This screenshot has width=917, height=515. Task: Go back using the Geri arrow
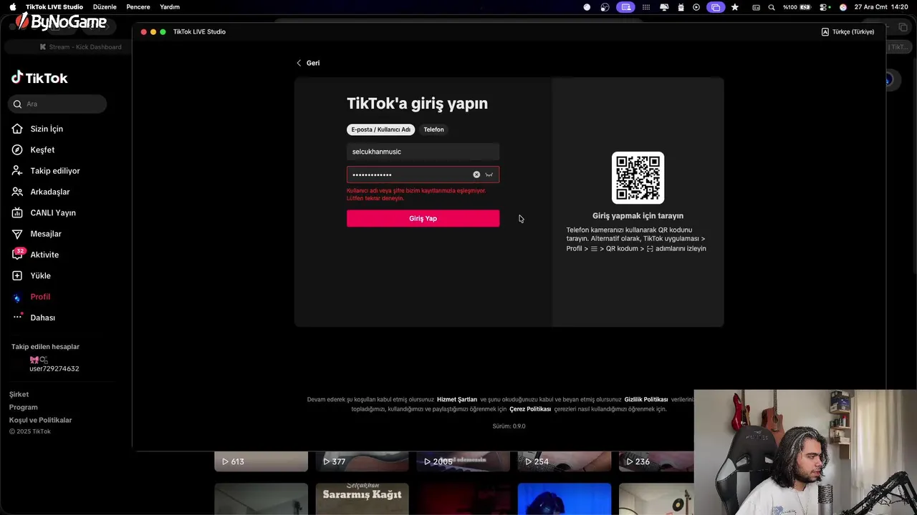(308, 63)
